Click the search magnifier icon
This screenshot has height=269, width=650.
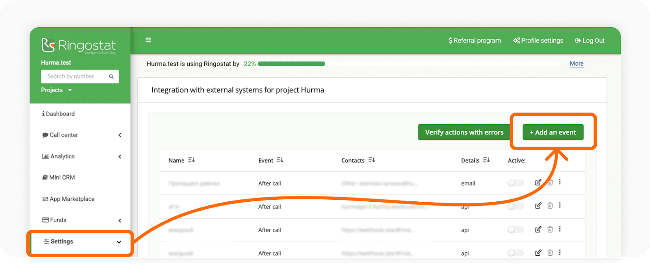tap(111, 77)
